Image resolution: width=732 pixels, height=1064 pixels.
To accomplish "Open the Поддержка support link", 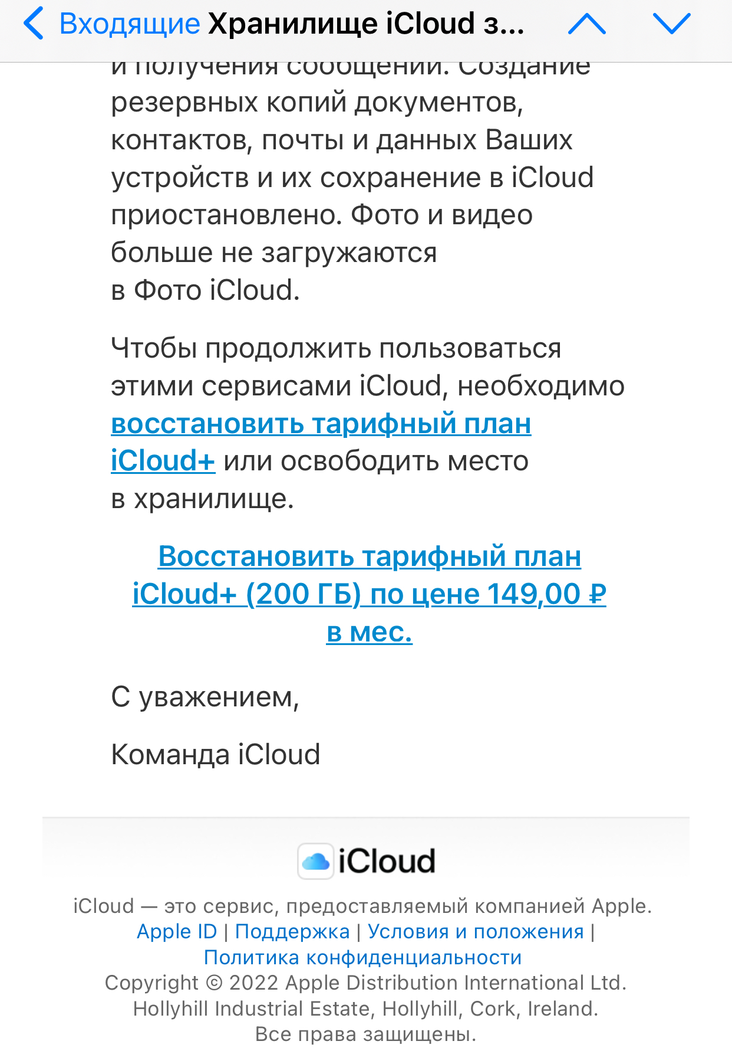I will point(292,931).
